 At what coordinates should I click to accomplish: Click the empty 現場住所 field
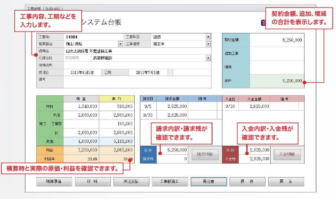pos(137,65)
